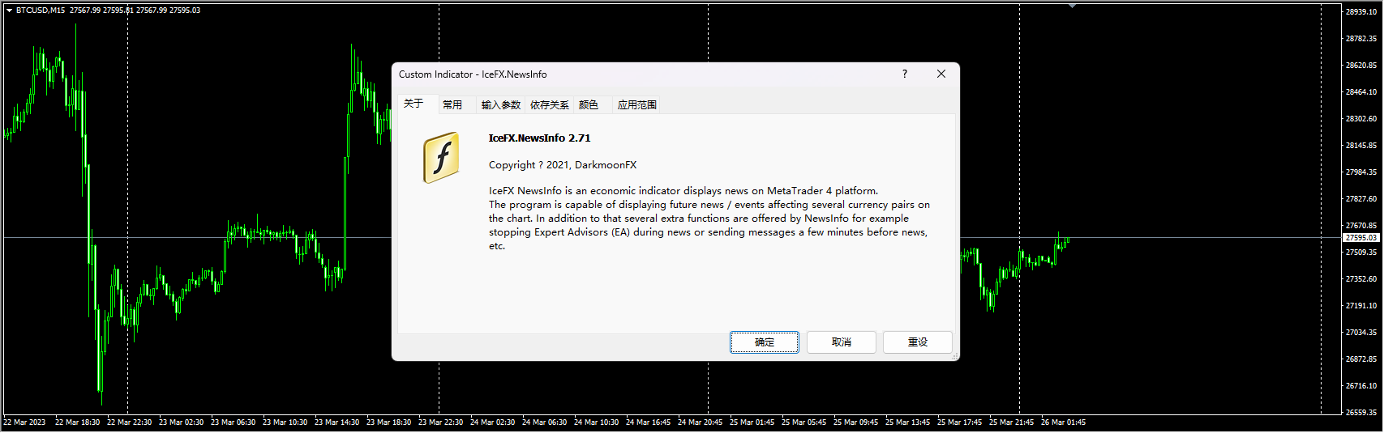Click price scale value 28145.85
The width and height of the screenshot is (1384, 433).
[x=1361, y=146]
